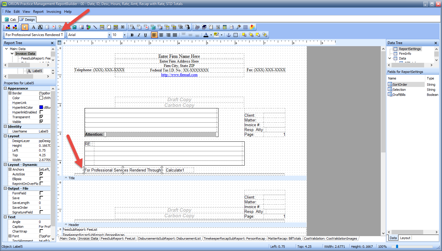Pick the Label component tool
Viewport: 442px width, 251px height.
tap(33, 27)
